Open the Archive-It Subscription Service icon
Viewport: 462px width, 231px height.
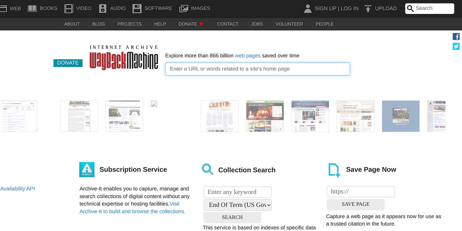87,169
